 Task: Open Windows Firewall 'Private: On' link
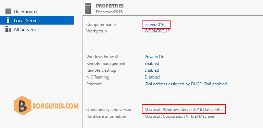(x=154, y=57)
